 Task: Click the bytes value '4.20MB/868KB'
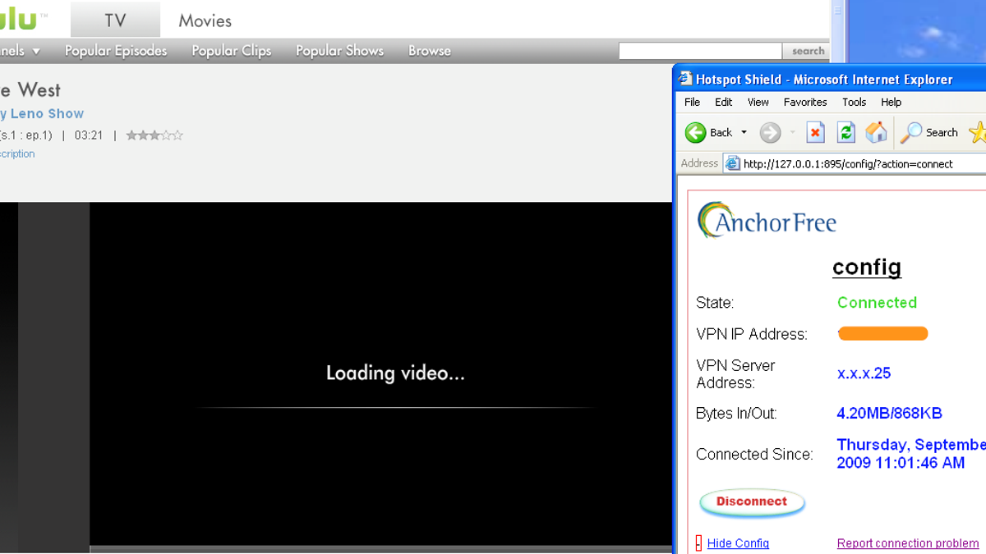889,414
